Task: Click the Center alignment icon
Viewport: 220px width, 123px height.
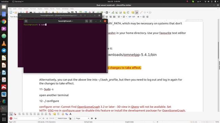Action: click(x=107, y=17)
